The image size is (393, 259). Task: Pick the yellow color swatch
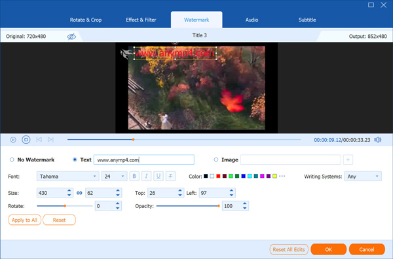(274, 176)
